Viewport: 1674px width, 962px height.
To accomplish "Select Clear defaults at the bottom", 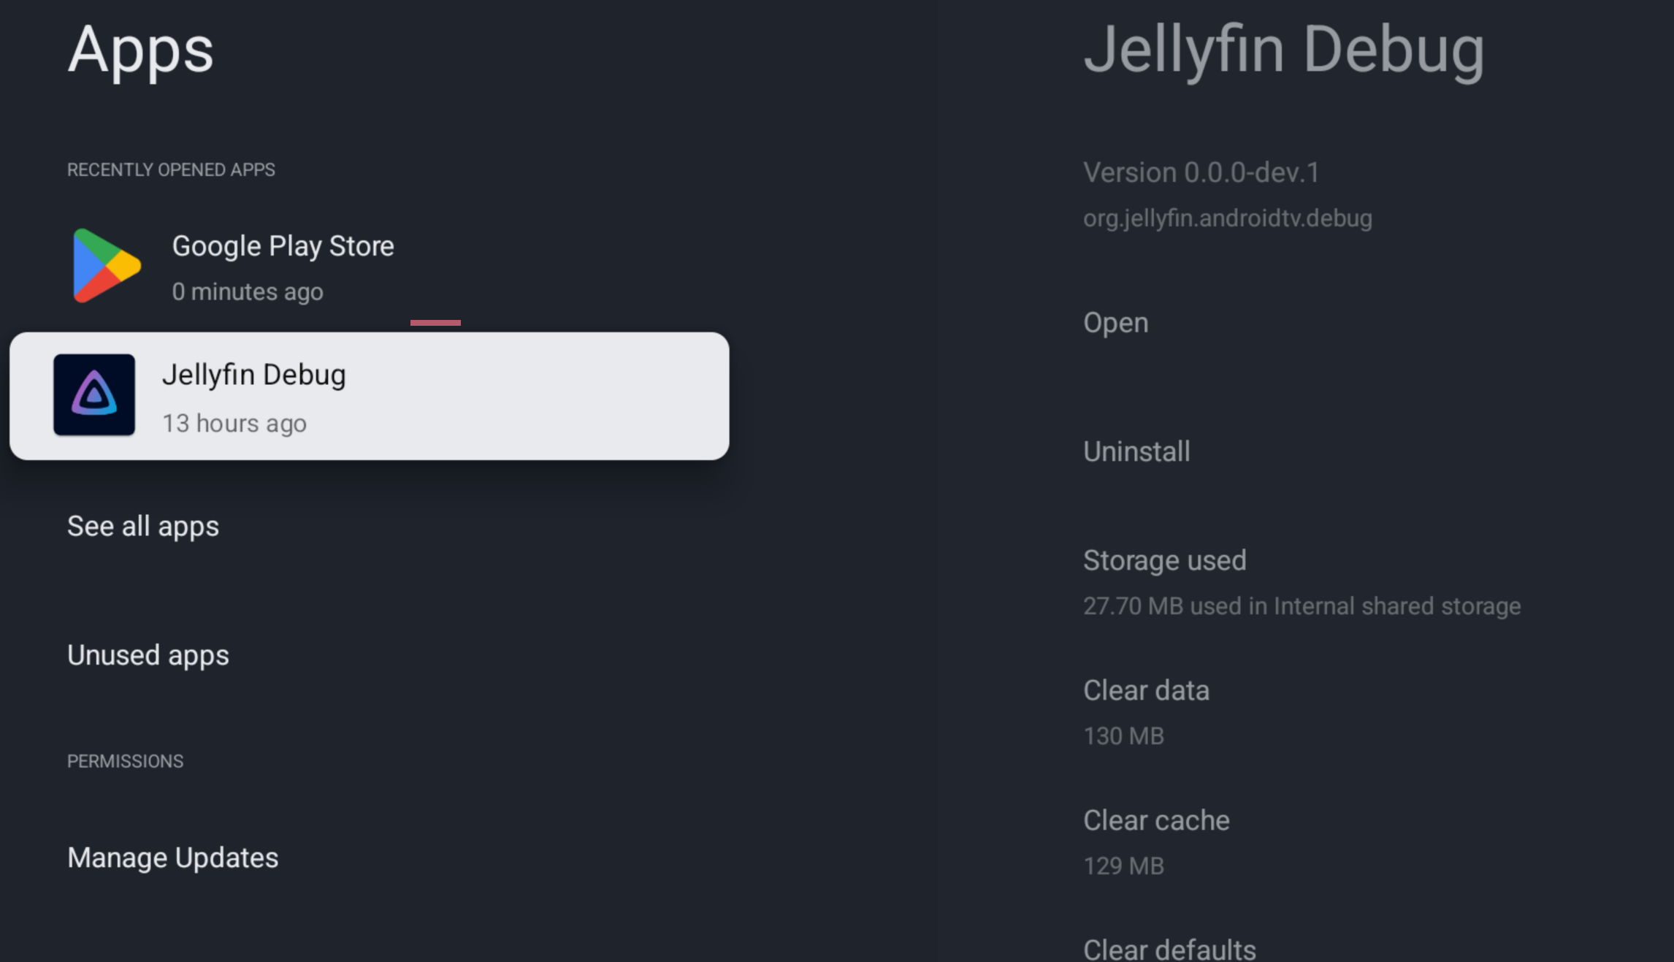I will click(1169, 948).
